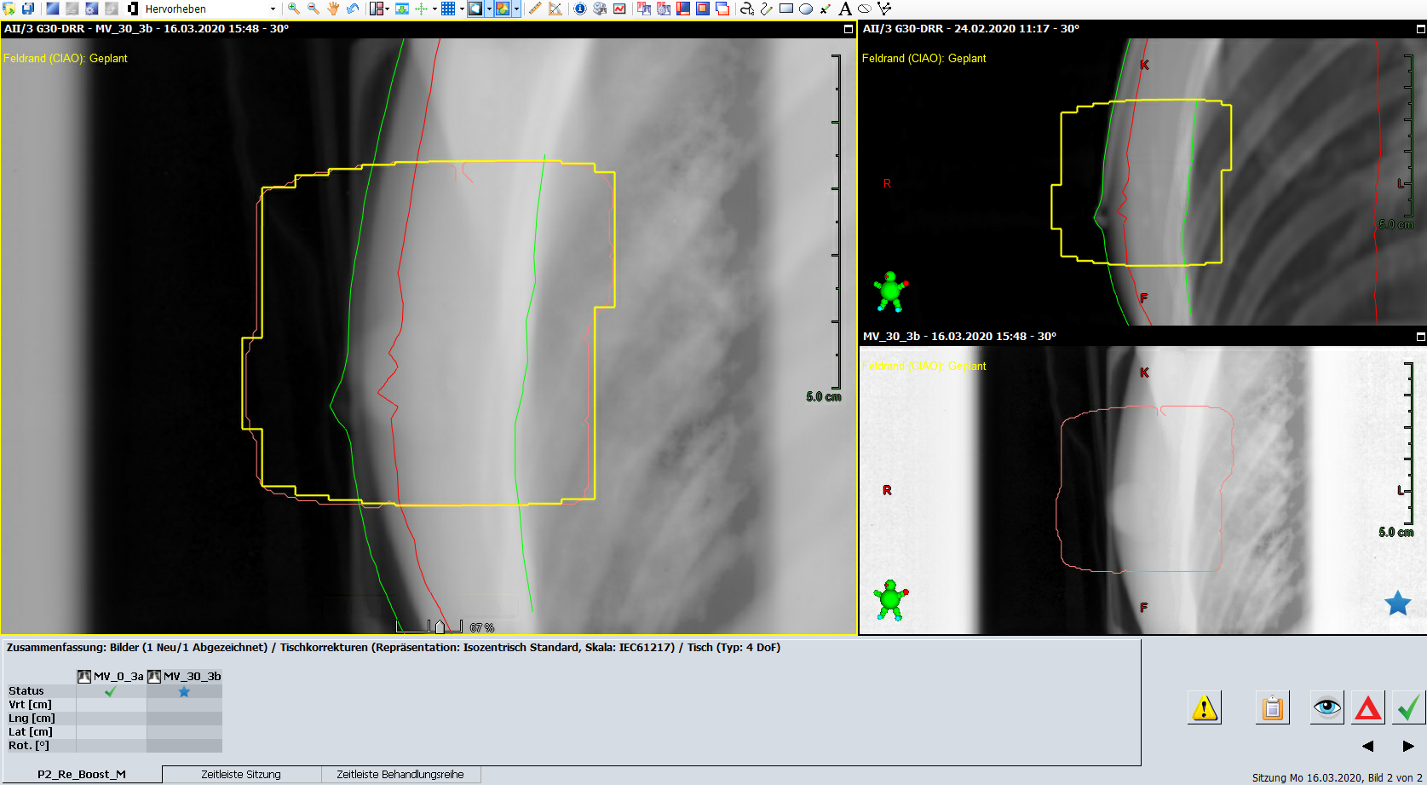This screenshot has height=785, width=1427.
Task: Switch to Zeitleiste Sitzung tab
Action: click(x=241, y=775)
